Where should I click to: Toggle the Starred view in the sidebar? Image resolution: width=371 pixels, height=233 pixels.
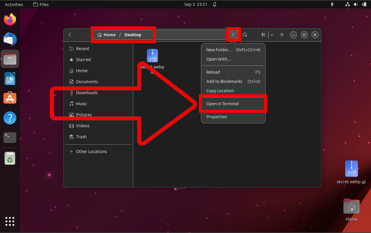(83, 59)
